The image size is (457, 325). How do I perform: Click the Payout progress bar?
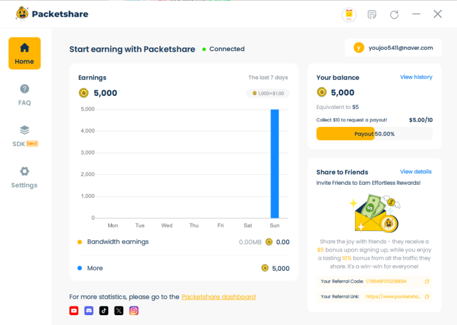374,134
